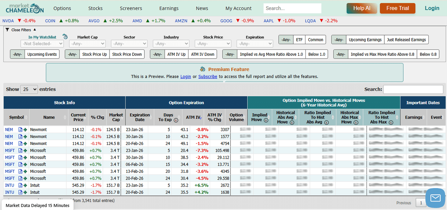Open the Sector dropdown

pyautogui.click(x=129, y=44)
